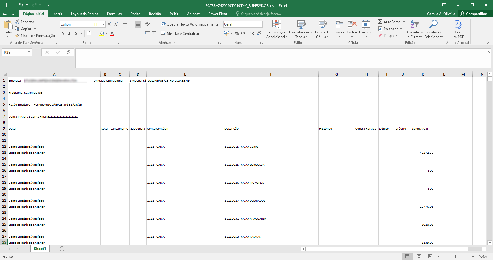Click the Paste (Colar) clipboard icon
493x260 pixels.
8,25
